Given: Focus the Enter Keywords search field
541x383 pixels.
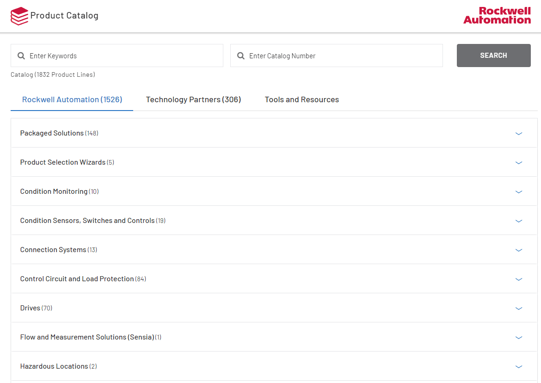Looking at the screenshot, I should click(117, 56).
